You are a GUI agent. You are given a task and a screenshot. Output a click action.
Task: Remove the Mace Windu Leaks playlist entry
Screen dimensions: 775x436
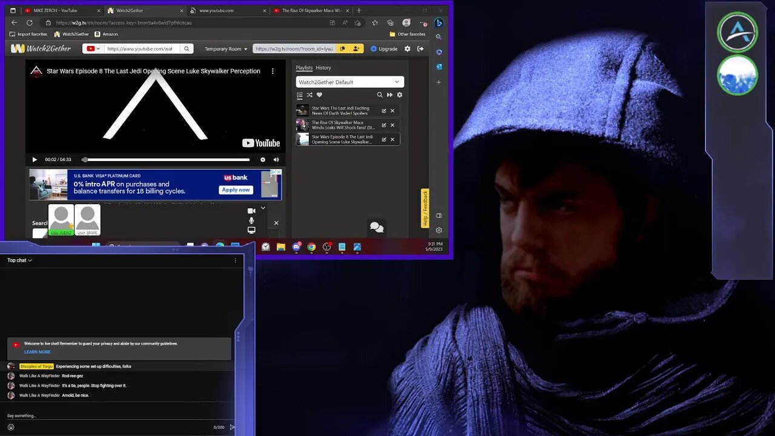392,125
